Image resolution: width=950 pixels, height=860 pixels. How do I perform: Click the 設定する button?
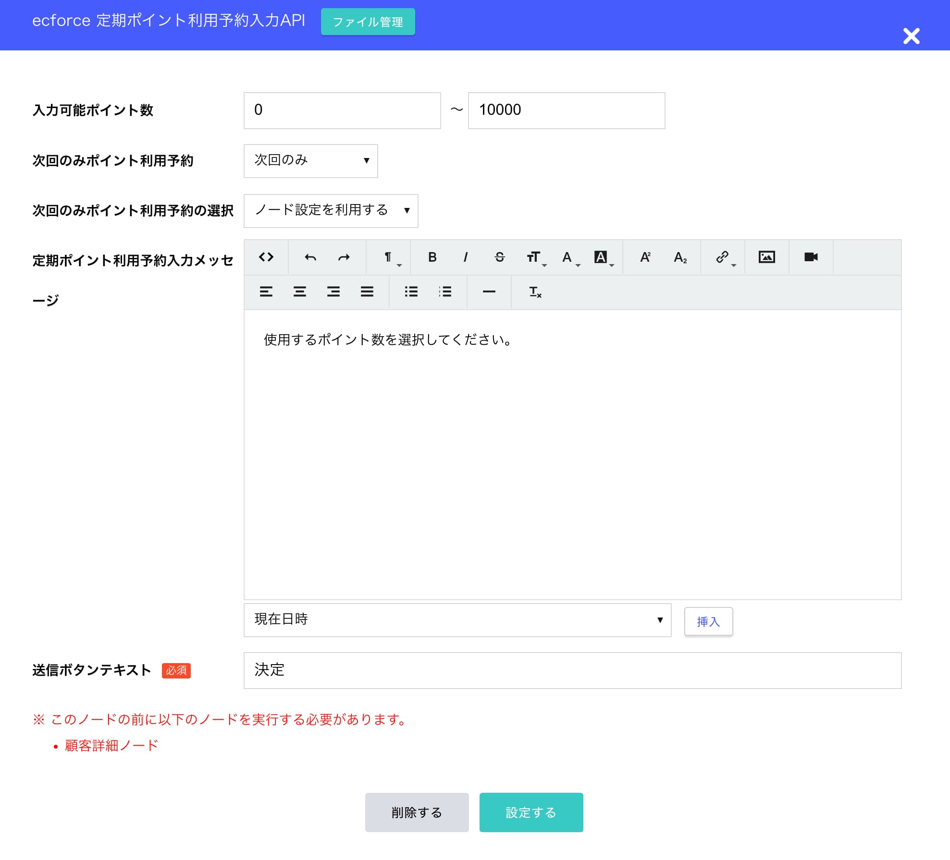[x=531, y=812]
